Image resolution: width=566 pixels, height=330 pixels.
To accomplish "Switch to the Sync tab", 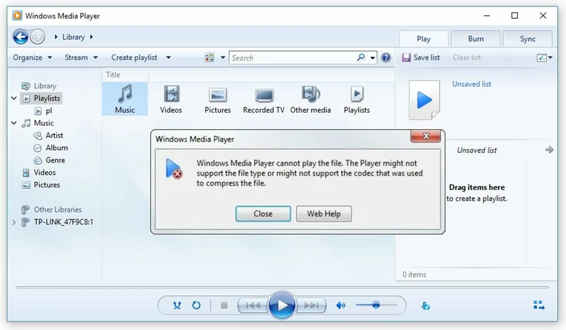I will click(x=527, y=39).
